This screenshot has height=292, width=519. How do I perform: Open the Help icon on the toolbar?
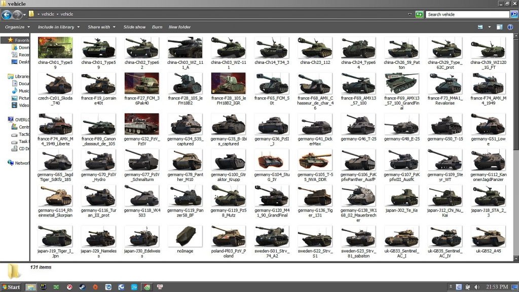click(x=510, y=27)
